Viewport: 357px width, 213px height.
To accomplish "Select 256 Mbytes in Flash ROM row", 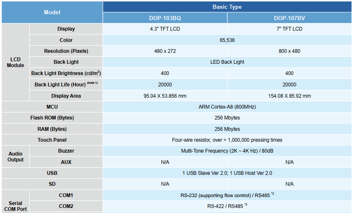I will coord(227,118).
